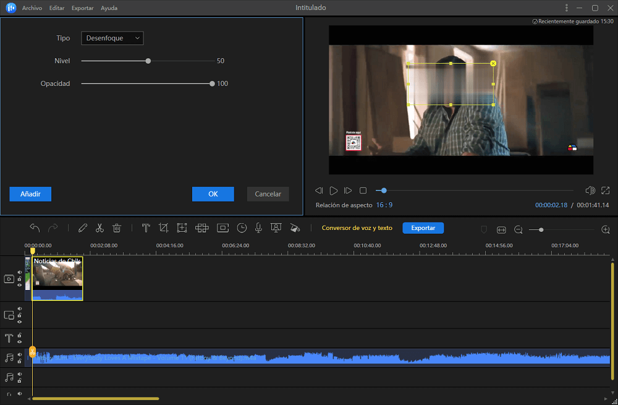Open the Archivo menu

[32, 8]
